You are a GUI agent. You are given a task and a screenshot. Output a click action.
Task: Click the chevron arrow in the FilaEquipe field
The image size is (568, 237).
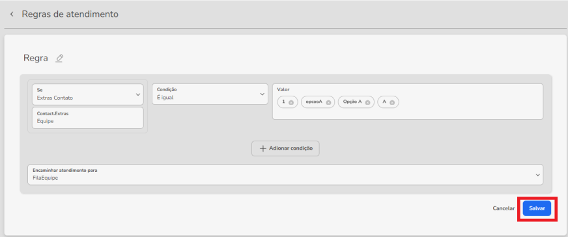537,174
